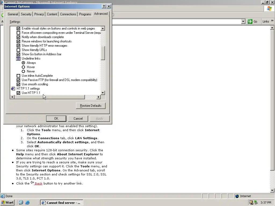
Task: Click the Show Desktop quick launch icon
Action: click(x=21, y=203)
